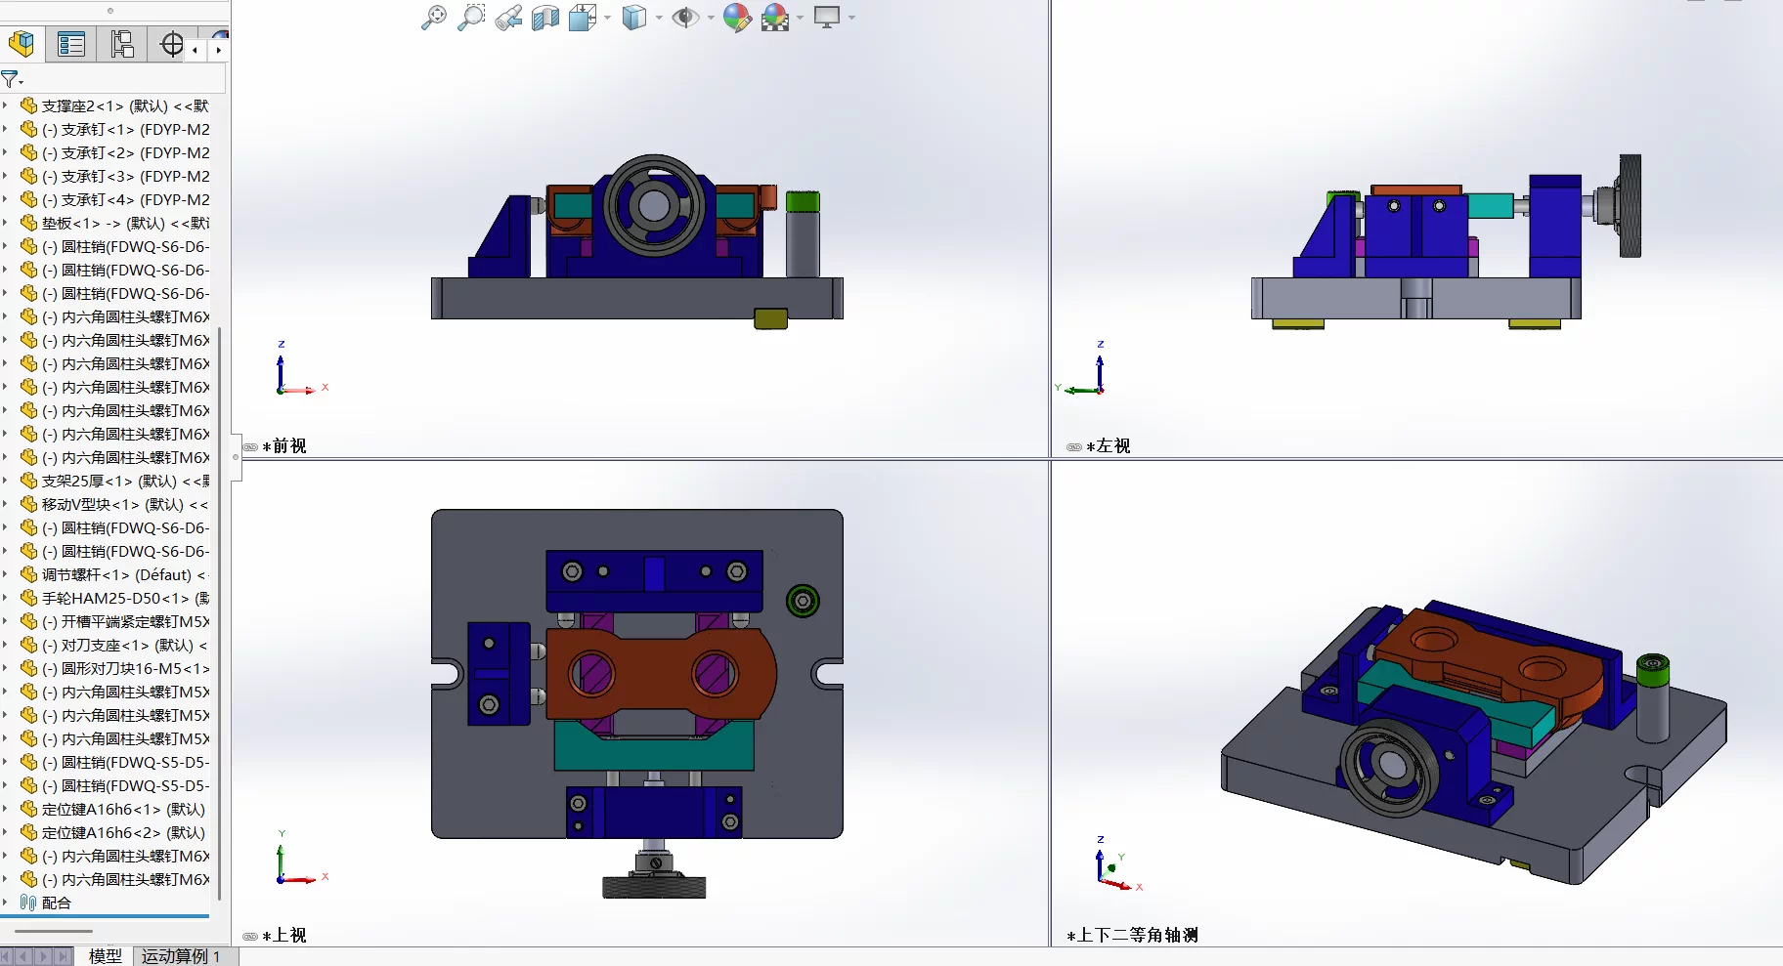Open the Apply Scene dropdown arrow
Viewport: 1783px width, 966px height.
tap(801, 18)
